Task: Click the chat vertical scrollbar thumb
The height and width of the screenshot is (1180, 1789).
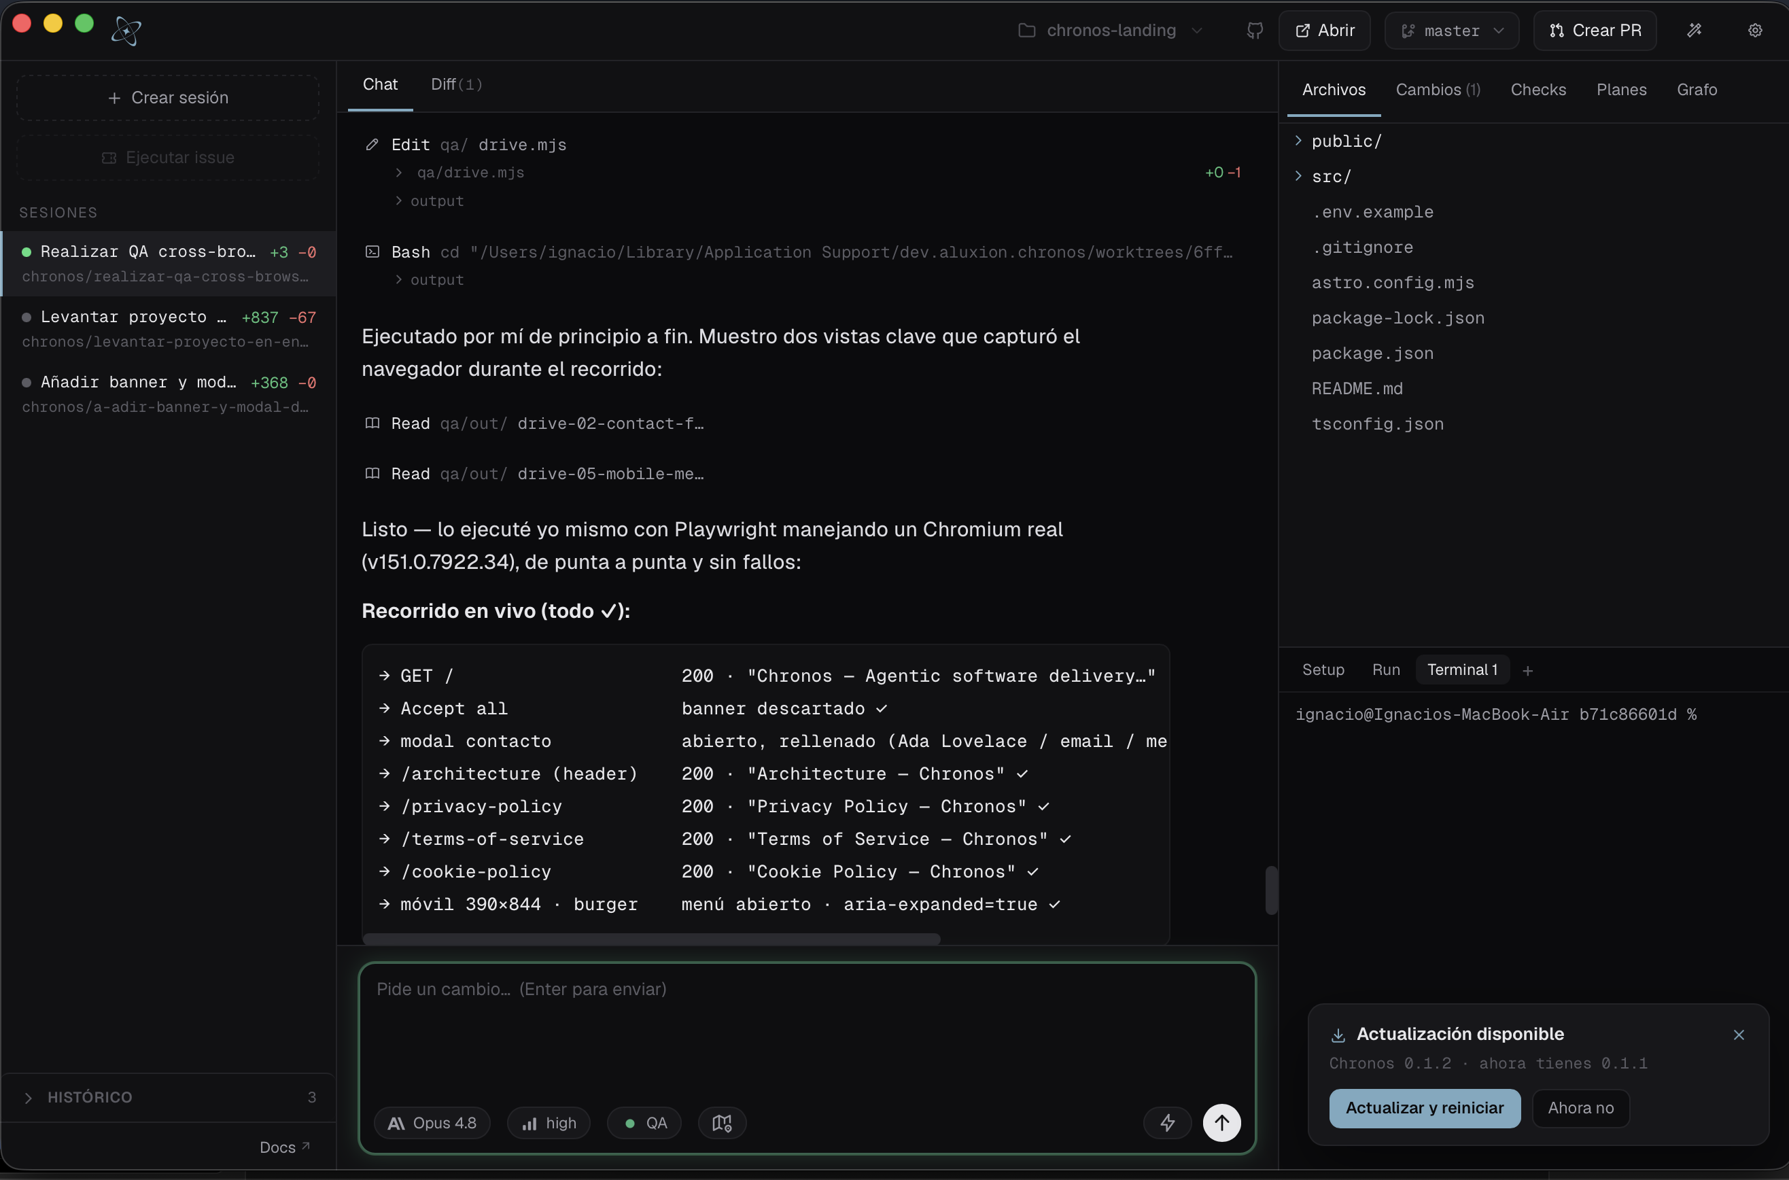Action: [x=1270, y=890]
